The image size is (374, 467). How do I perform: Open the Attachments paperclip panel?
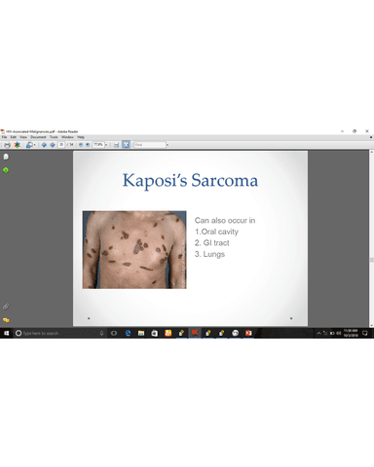coord(6,306)
